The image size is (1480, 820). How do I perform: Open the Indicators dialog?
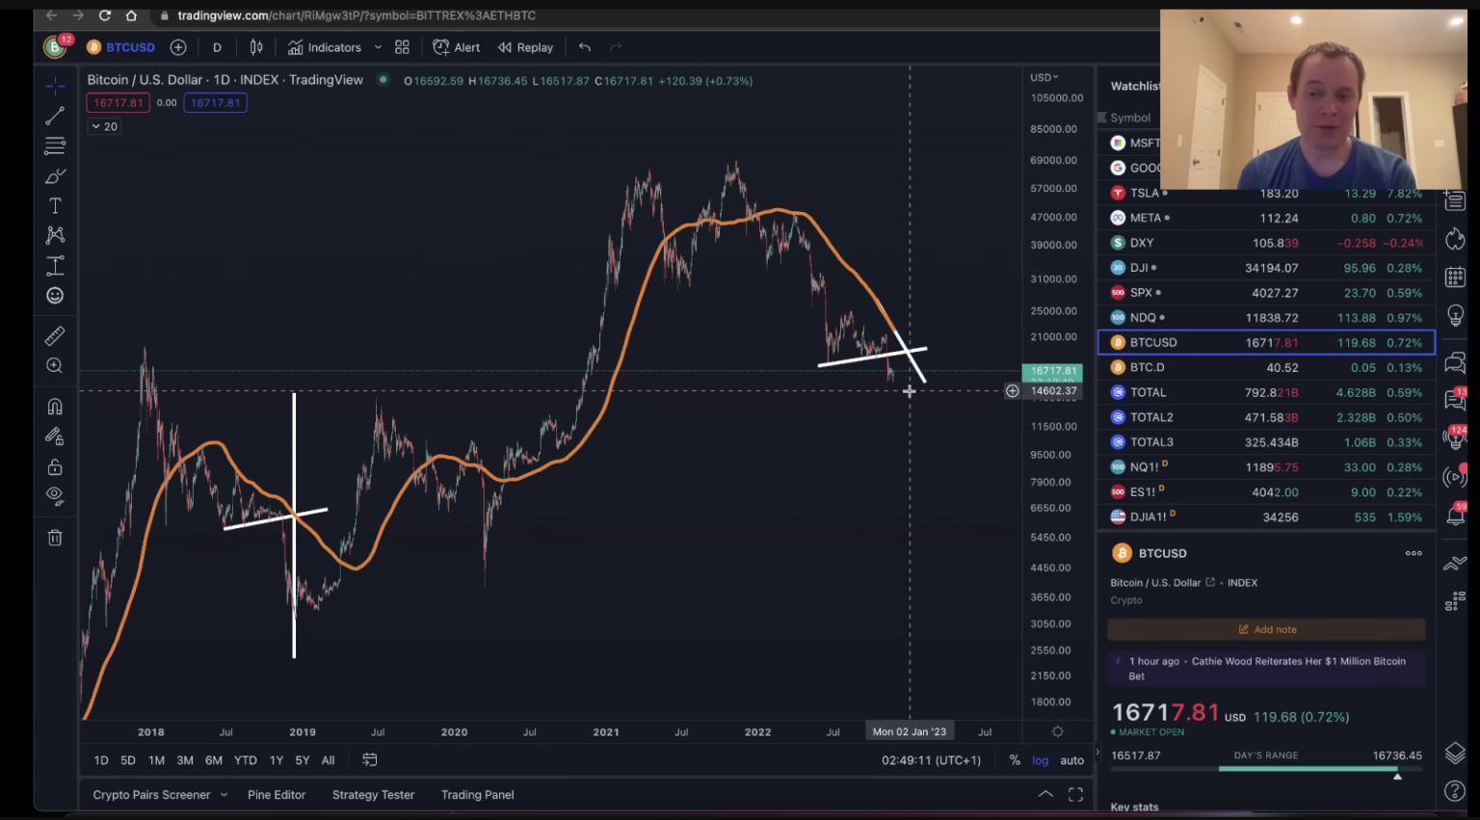point(325,47)
